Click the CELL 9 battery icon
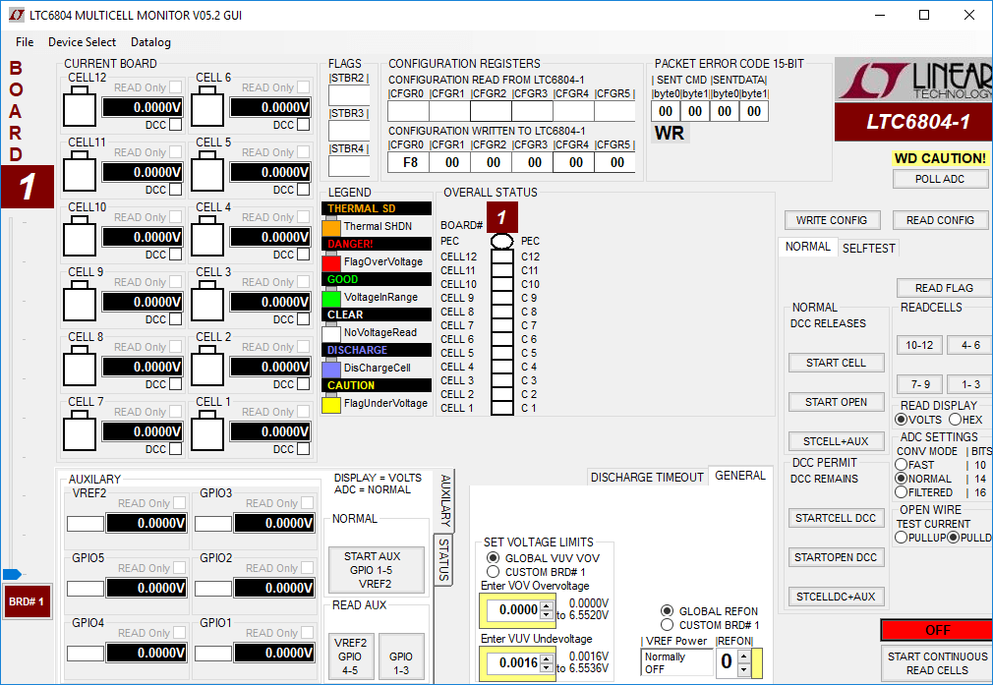 click(80, 302)
